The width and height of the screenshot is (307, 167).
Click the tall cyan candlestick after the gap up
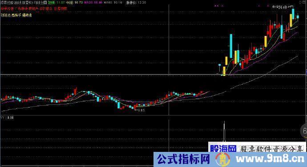tap(231, 46)
